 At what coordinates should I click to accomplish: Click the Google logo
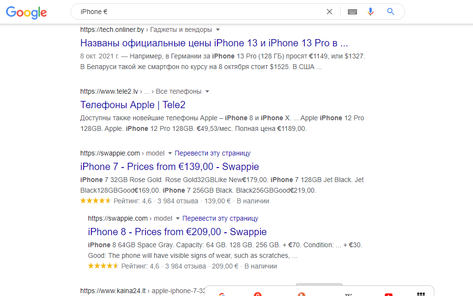(26, 13)
